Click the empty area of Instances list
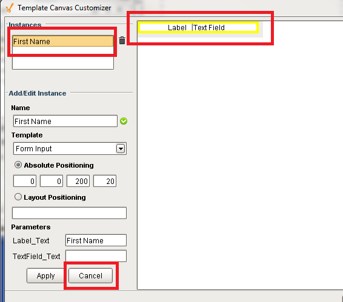This screenshot has width=343, height=302. coord(63,58)
